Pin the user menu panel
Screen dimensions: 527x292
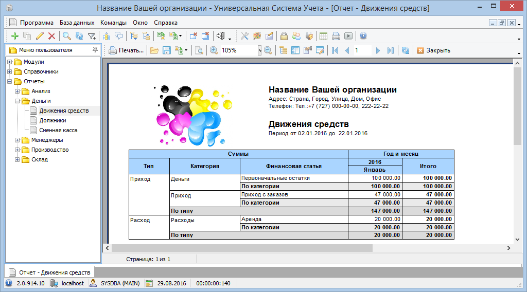click(95, 50)
